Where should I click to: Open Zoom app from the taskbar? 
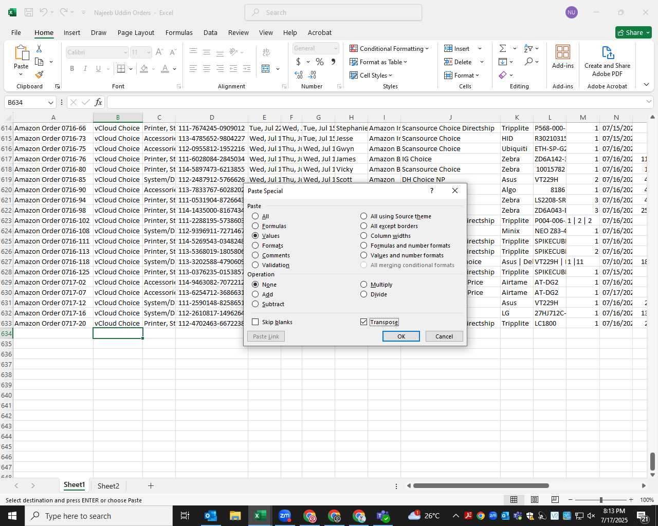285,516
